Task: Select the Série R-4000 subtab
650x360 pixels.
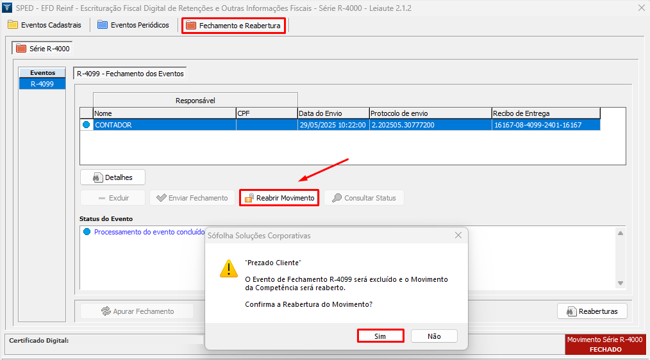Action: pyautogui.click(x=43, y=48)
